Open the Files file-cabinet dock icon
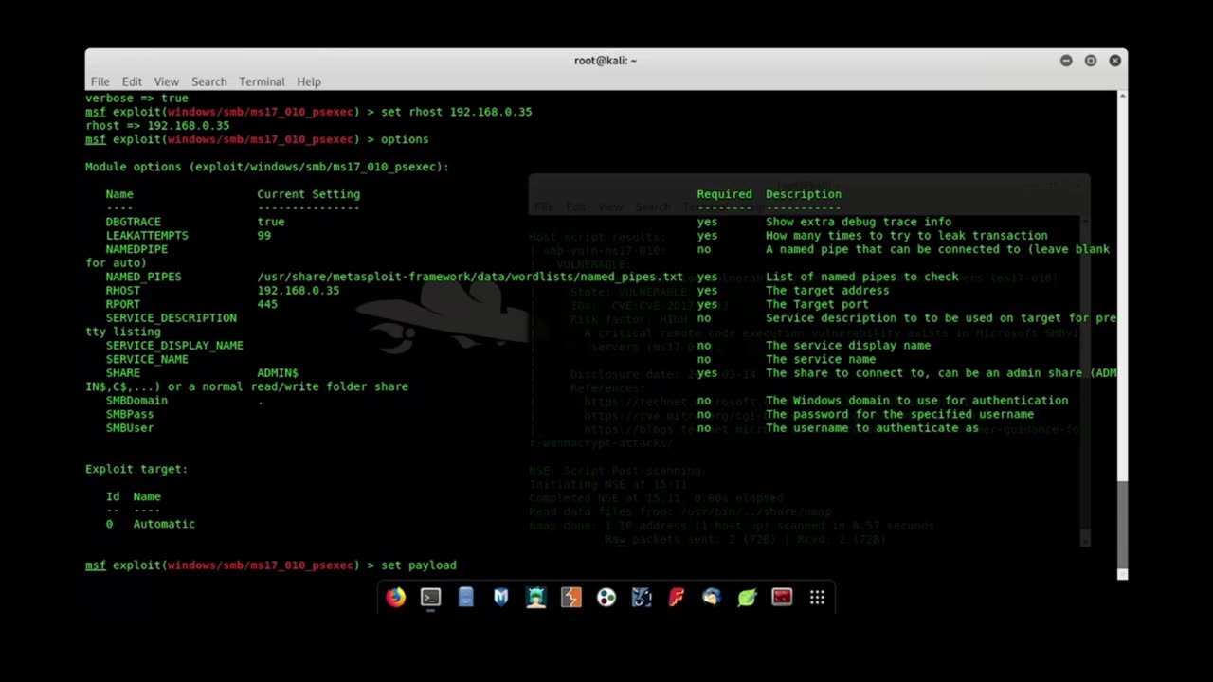This screenshot has width=1213, height=682. click(465, 597)
